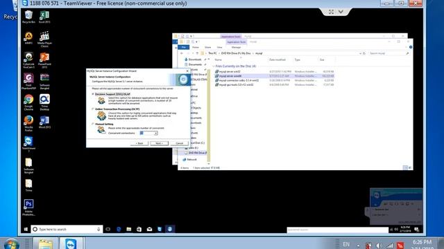Launch the Adobe Photoshop desktop shortcut
The image size is (444, 249).
pyautogui.click(x=28, y=207)
